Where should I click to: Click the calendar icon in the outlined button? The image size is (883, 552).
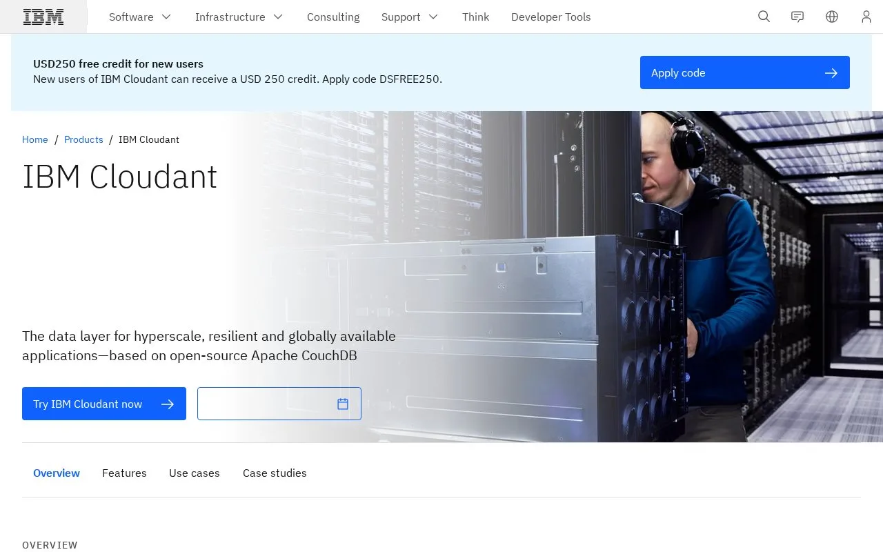click(x=343, y=404)
